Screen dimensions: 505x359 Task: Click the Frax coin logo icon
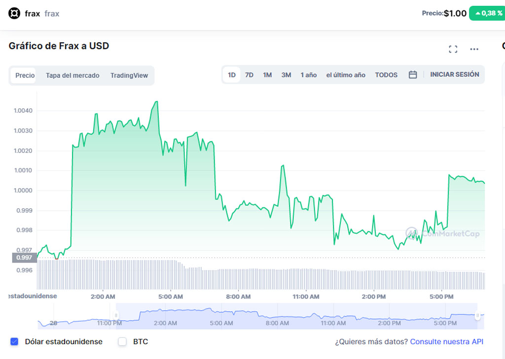click(x=14, y=13)
